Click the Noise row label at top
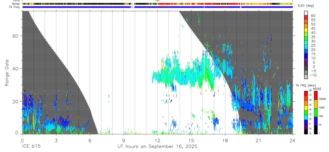The width and height of the screenshot is (329, 152). tap(16, 4)
